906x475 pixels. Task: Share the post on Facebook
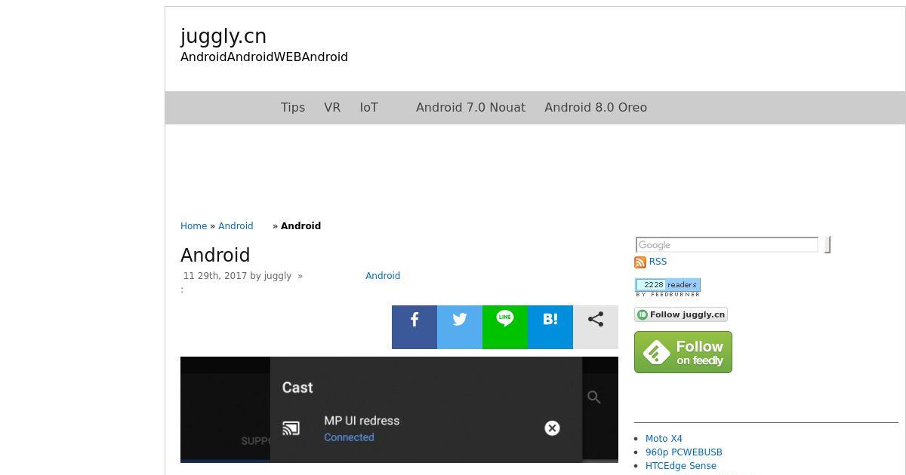click(414, 327)
